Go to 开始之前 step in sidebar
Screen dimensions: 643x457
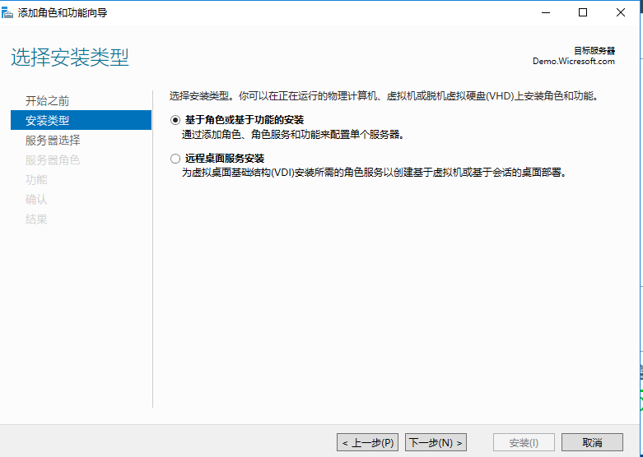pos(47,101)
